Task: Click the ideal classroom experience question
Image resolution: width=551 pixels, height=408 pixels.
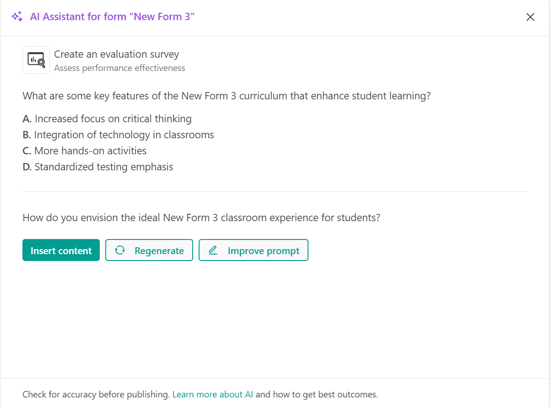Action: click(201, 218)
